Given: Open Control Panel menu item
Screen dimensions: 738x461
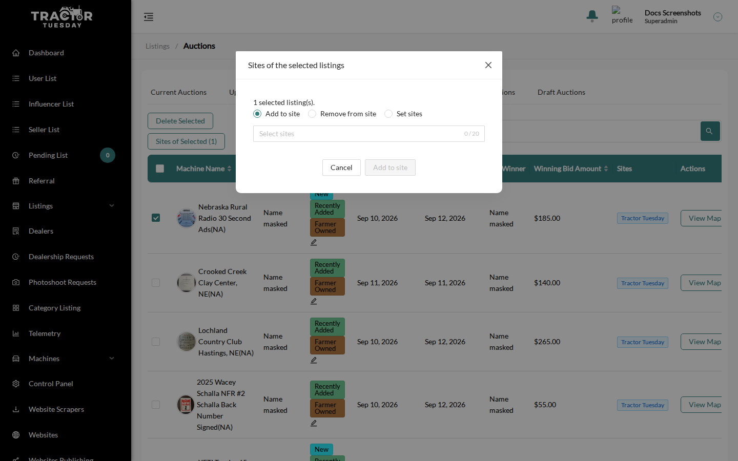Looking at the screenshot, I should pos(51,384).
